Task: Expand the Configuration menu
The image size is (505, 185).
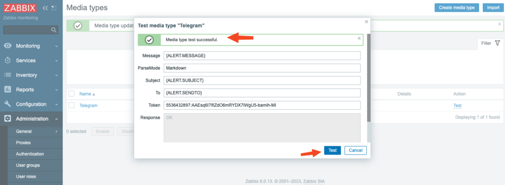Action: pyautogui.click(x=31, y=104)
